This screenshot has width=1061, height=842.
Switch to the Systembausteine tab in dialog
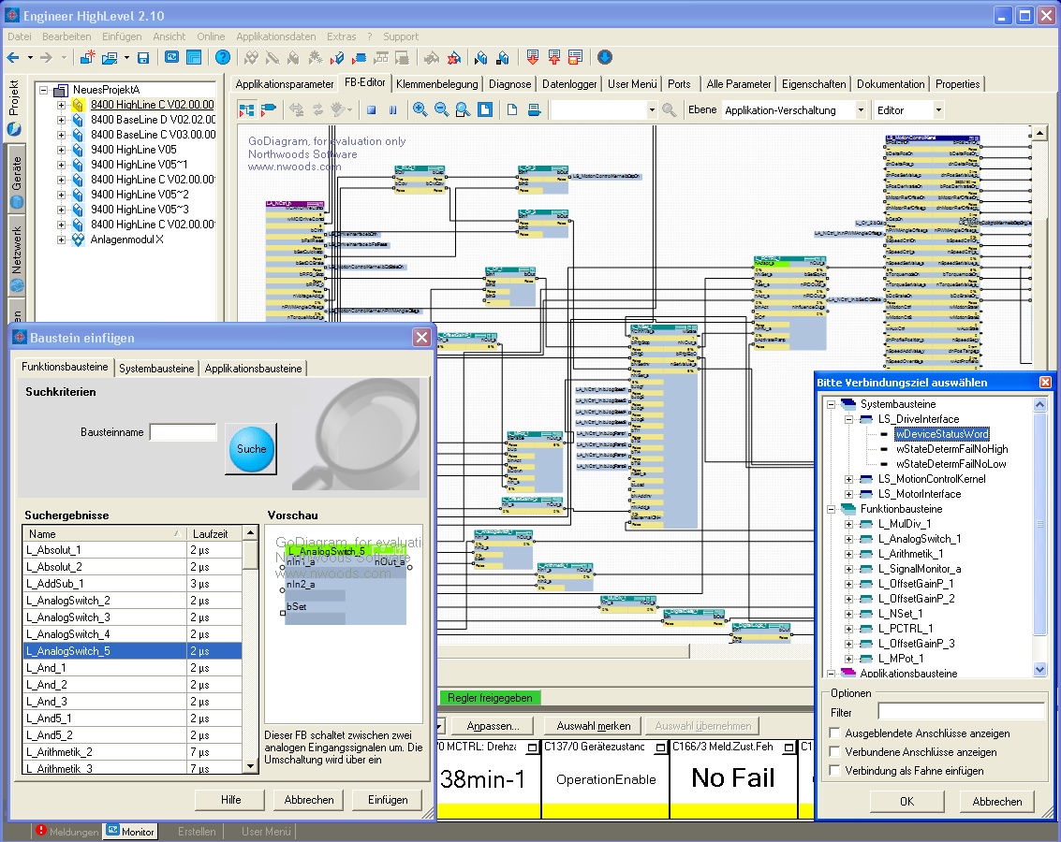156,369
